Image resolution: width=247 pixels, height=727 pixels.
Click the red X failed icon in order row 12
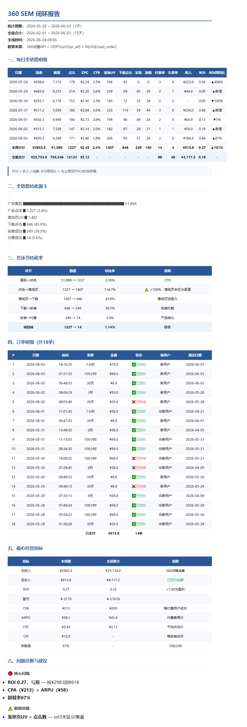pos(134,468)
